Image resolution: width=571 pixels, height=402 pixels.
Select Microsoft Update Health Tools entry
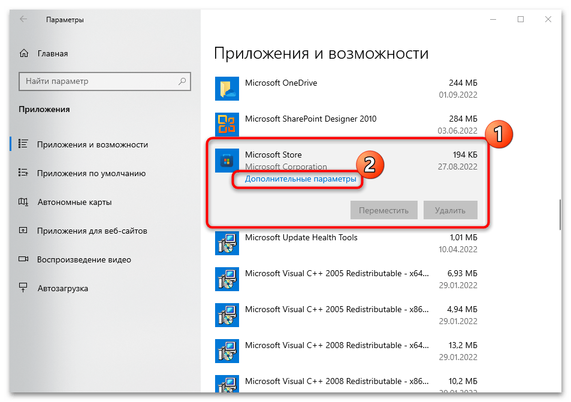346,243
